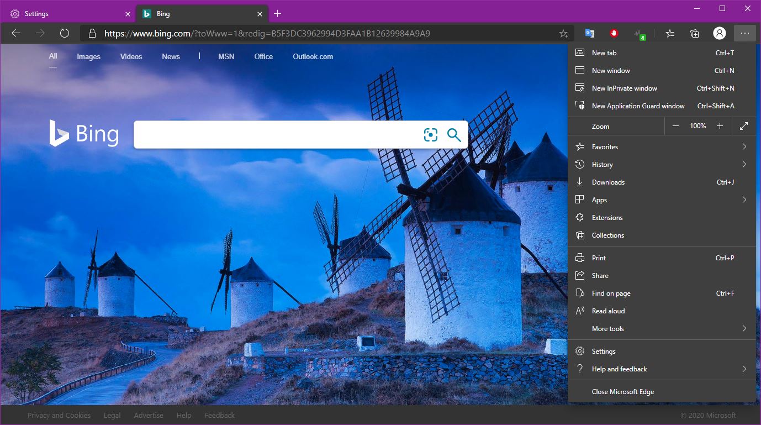Select the All search category
761x425 pixels.
[53, 56]
